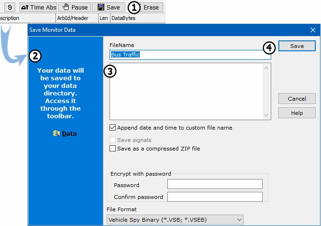Viewport: 321px width, 226px height.
Task: Open the File Format dropdown
Action: coord(175,219)
